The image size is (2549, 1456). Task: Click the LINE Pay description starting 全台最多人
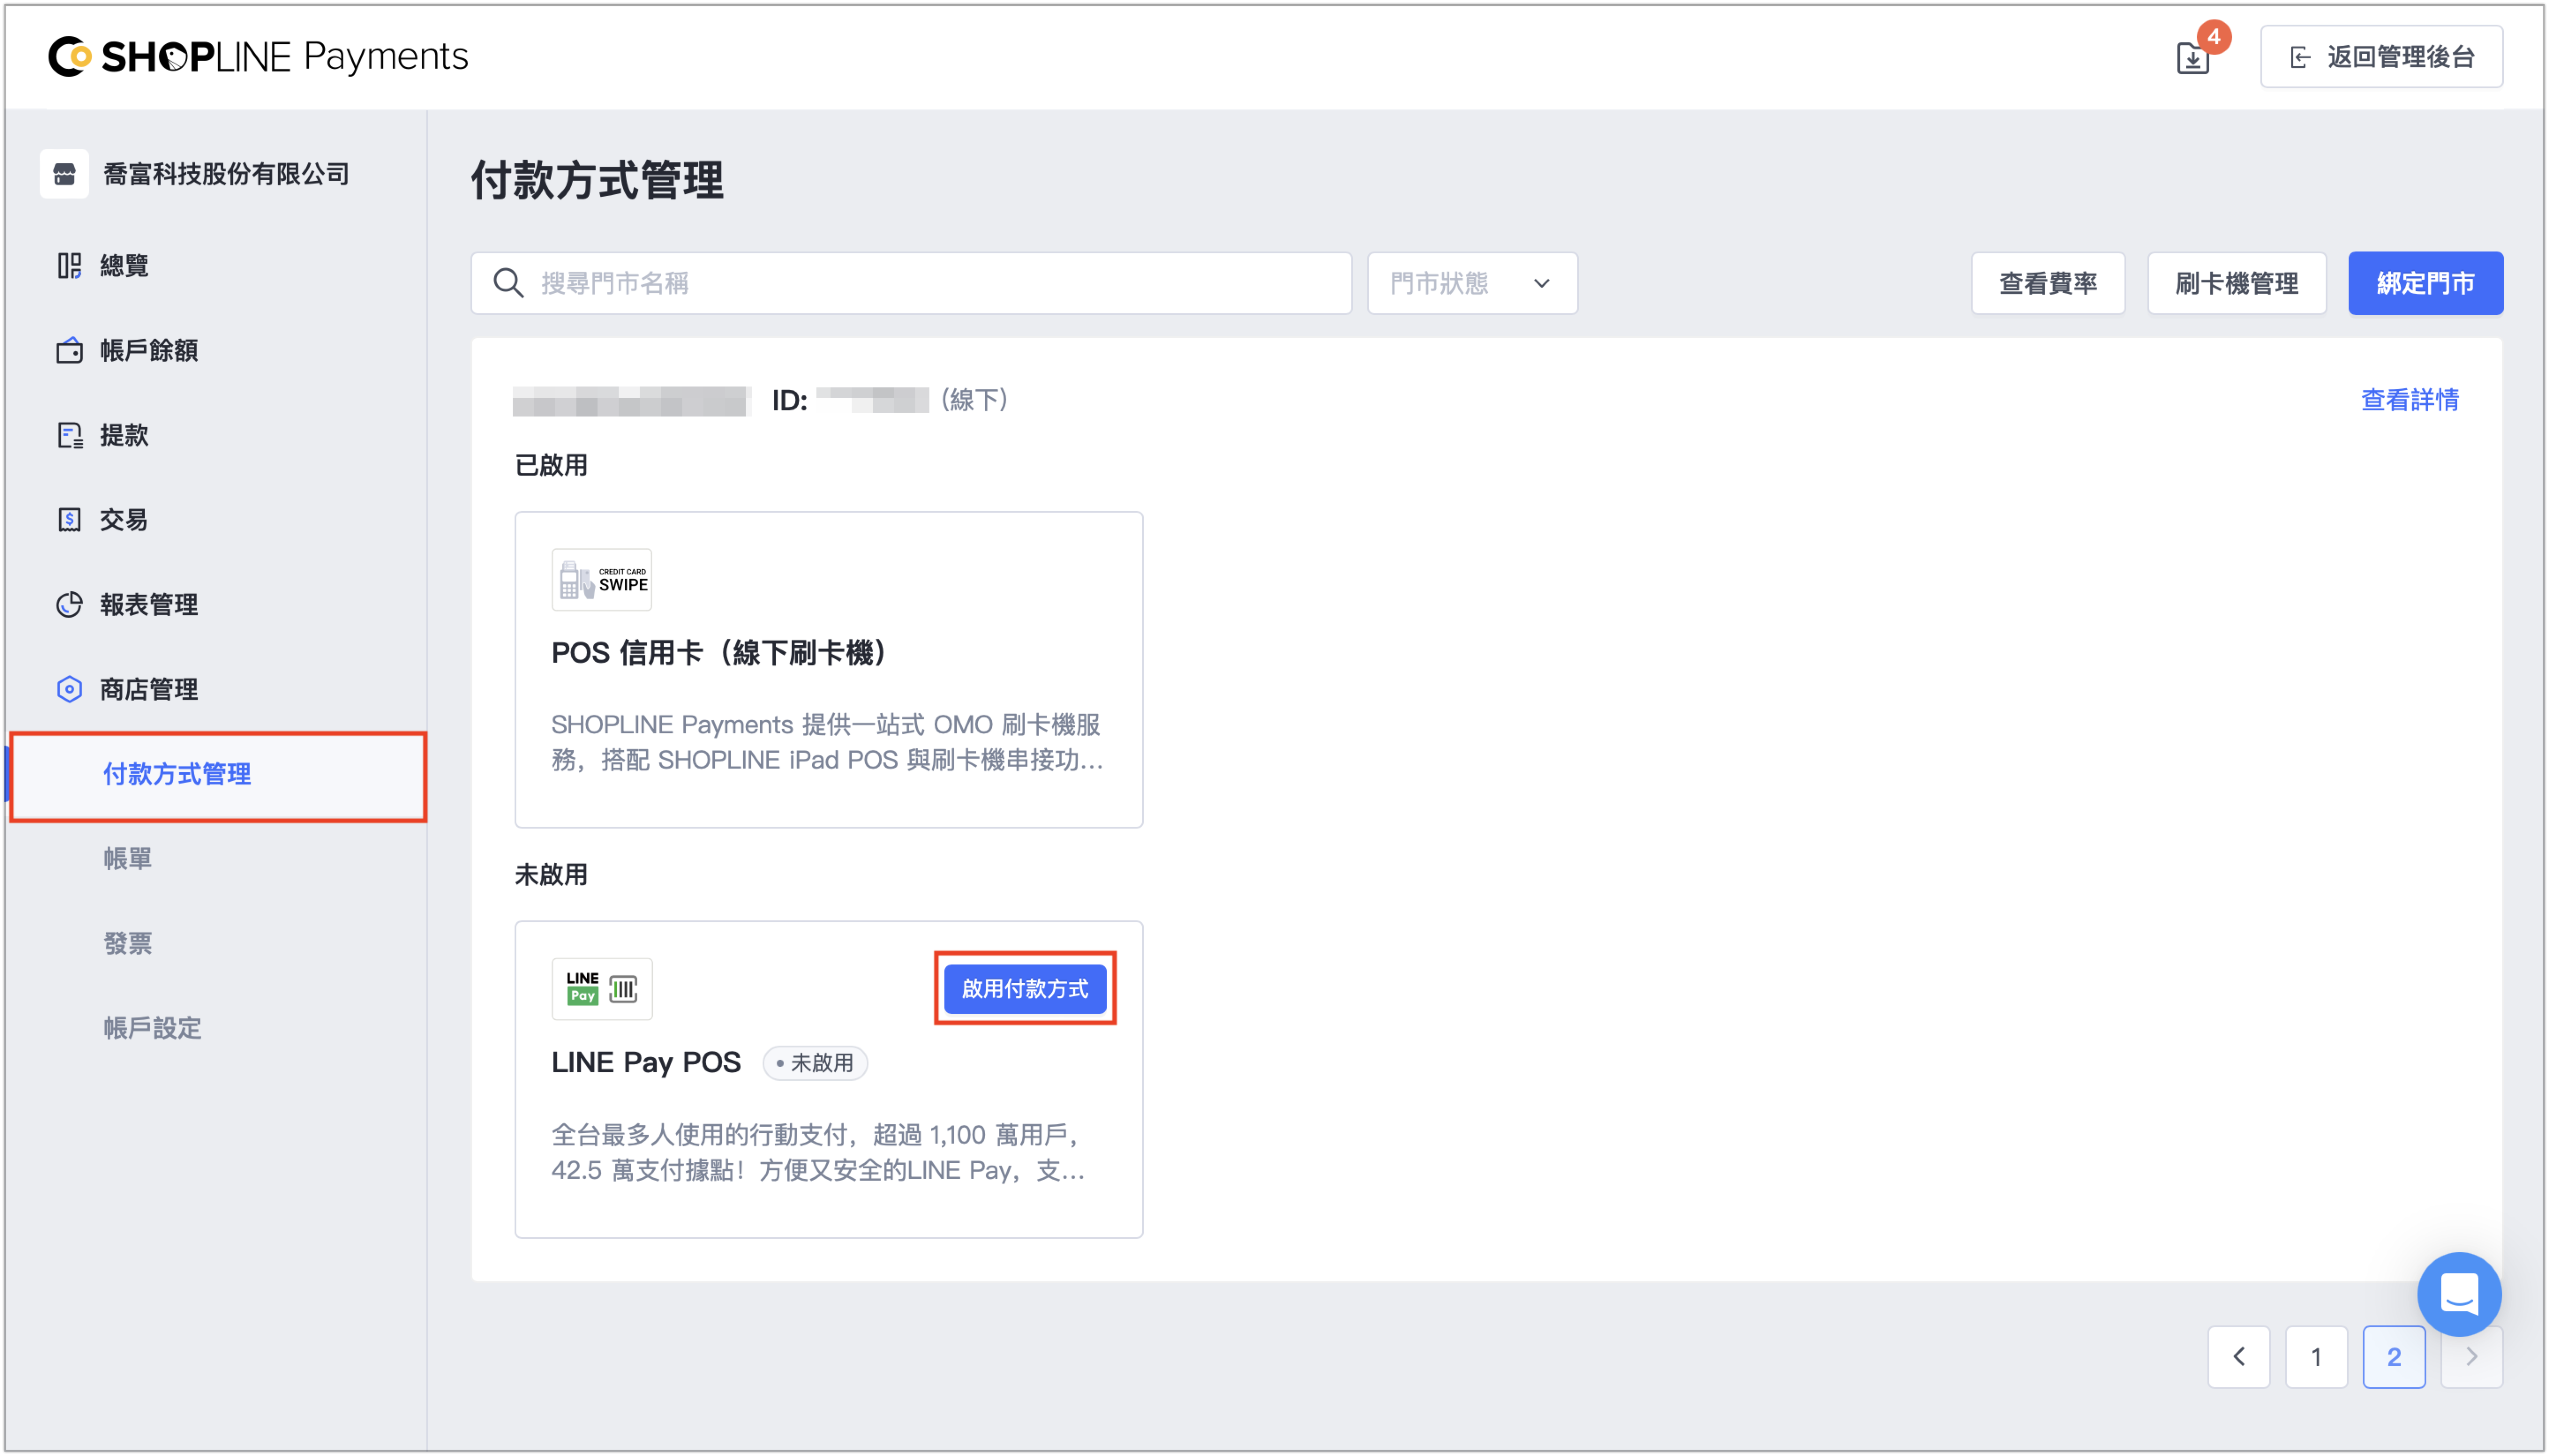click(818, 1152)
